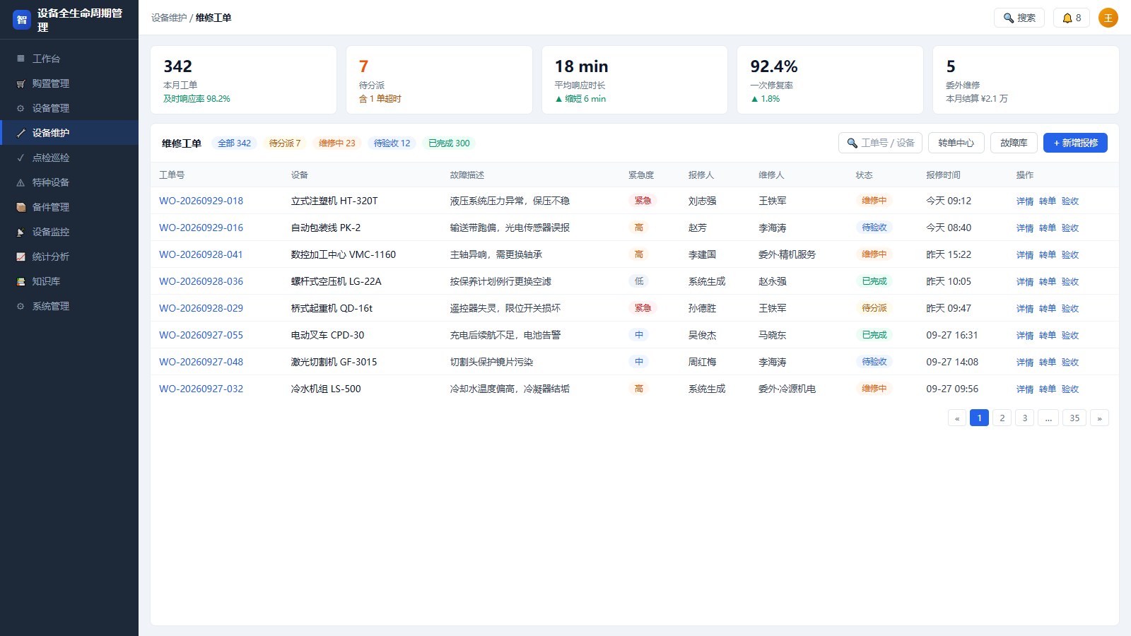Viewport: 1131px width, 636px height.
Task: Focus the 工单号 / 设备 search field
Action: click(x=880, y=143)
